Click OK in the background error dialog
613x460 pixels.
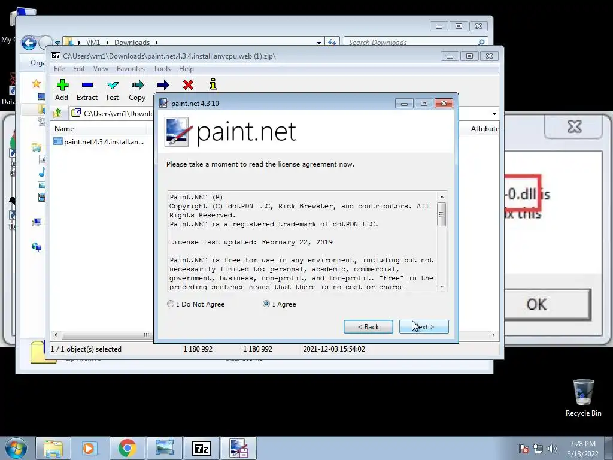tap(547, 304)
